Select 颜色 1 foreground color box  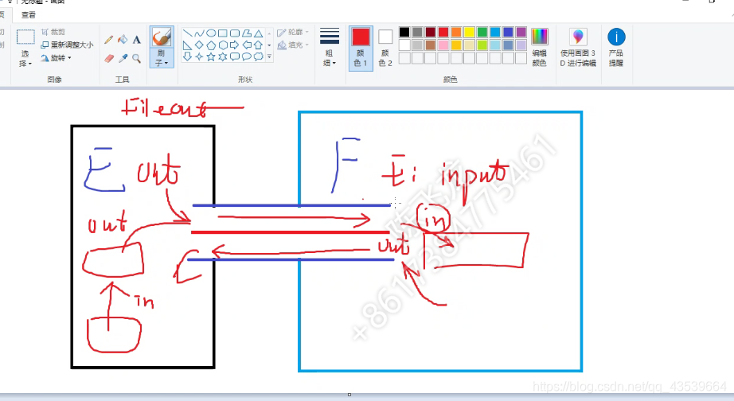361,48
